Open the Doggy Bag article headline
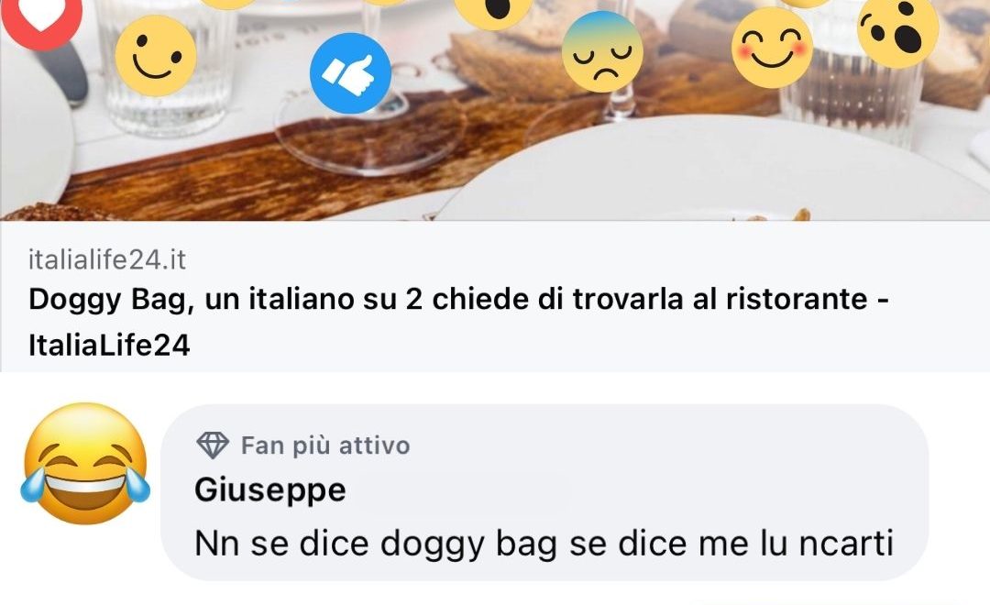 [x=458, y=322]
